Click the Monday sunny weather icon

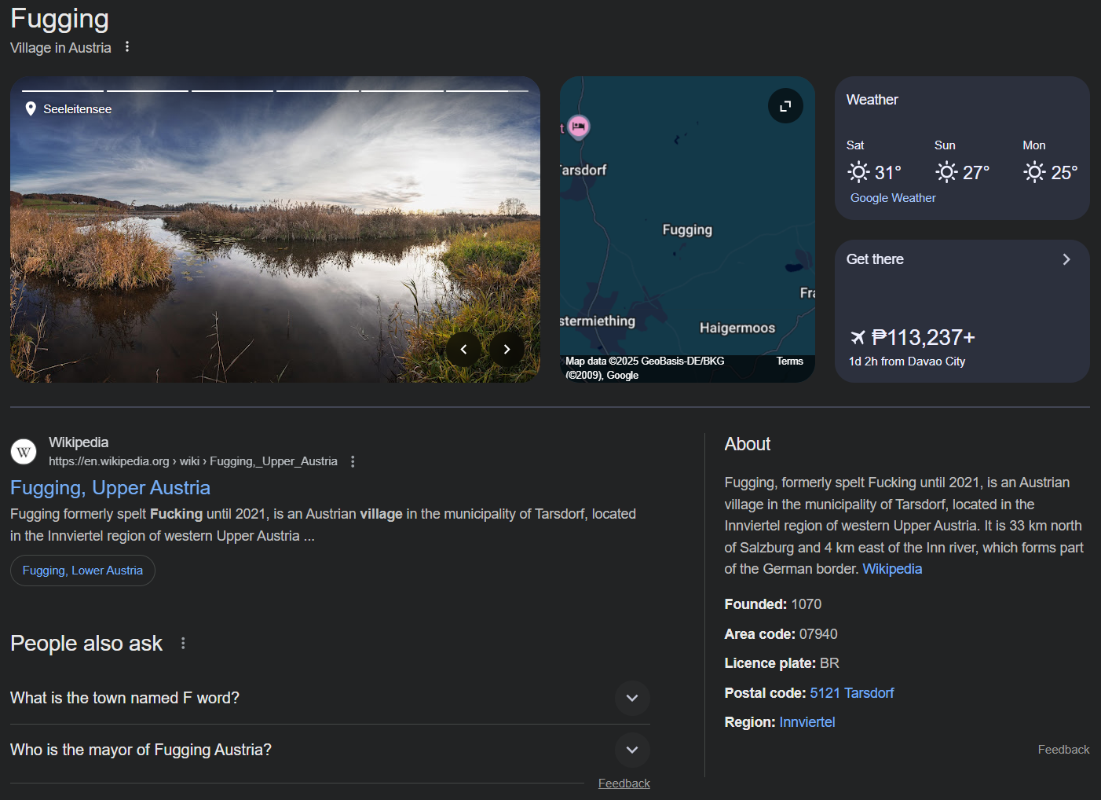tap(1034, 172)
